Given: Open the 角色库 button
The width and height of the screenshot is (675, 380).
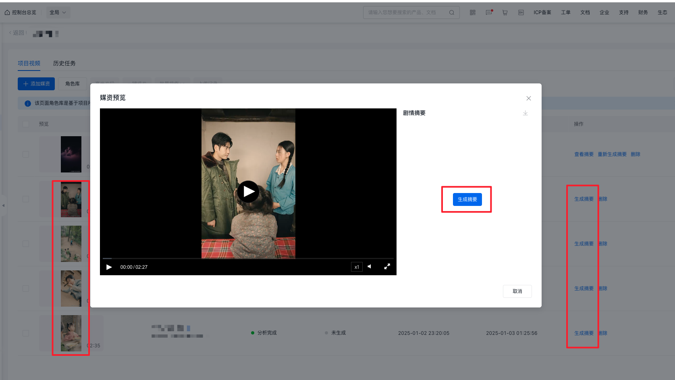Looking at the screenshot, I should point(73,84).
